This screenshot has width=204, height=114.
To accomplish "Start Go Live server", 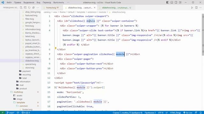I will click(188, 113).
